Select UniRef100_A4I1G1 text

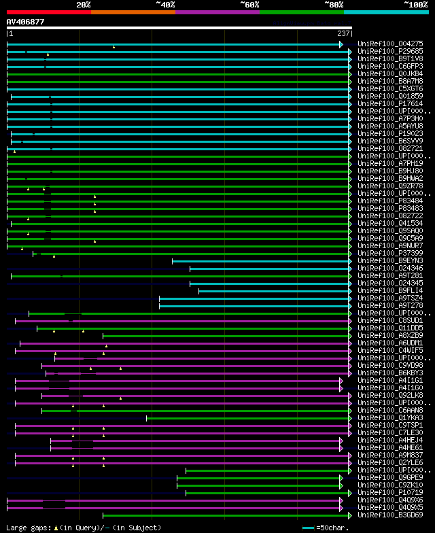tap(390, 381)
